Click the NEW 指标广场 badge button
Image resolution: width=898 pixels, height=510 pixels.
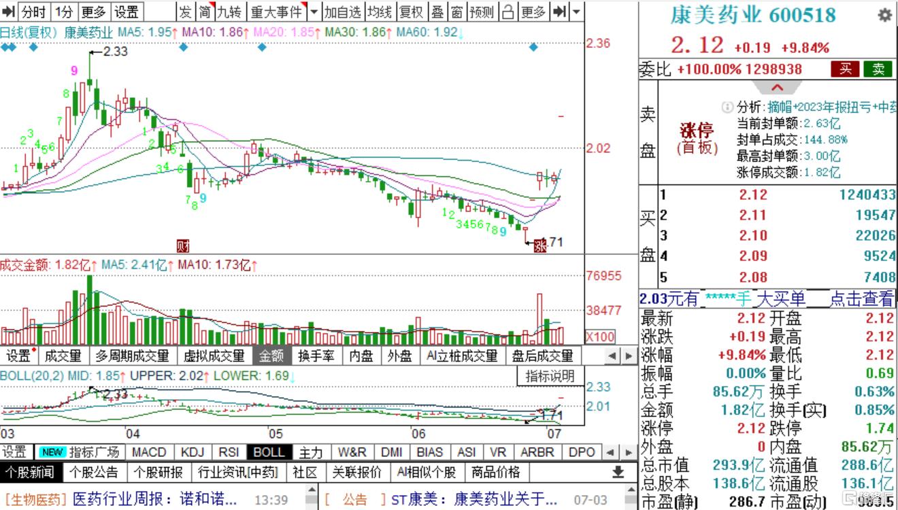point(79,452)
